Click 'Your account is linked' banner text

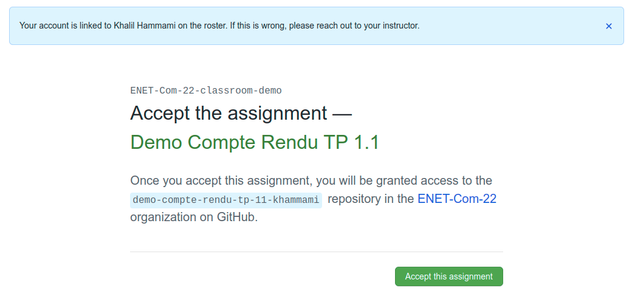point(60,26)
